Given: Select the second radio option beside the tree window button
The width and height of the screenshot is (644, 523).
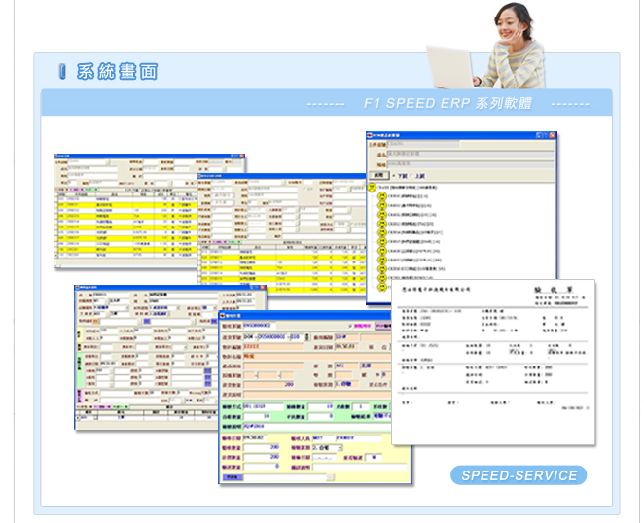Looking at the screenshot, I should pos(411,176).
